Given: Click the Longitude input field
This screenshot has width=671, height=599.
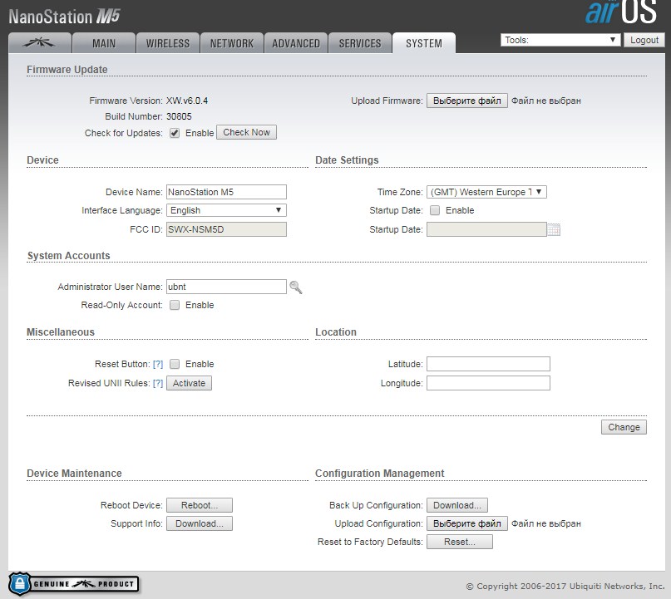Looking at the screenshot, I should click(x=488, y=383).
